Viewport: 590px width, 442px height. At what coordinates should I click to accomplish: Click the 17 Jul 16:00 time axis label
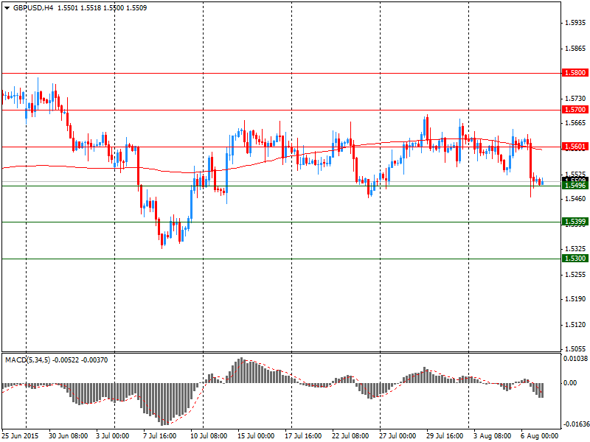[x=303, y=436]
